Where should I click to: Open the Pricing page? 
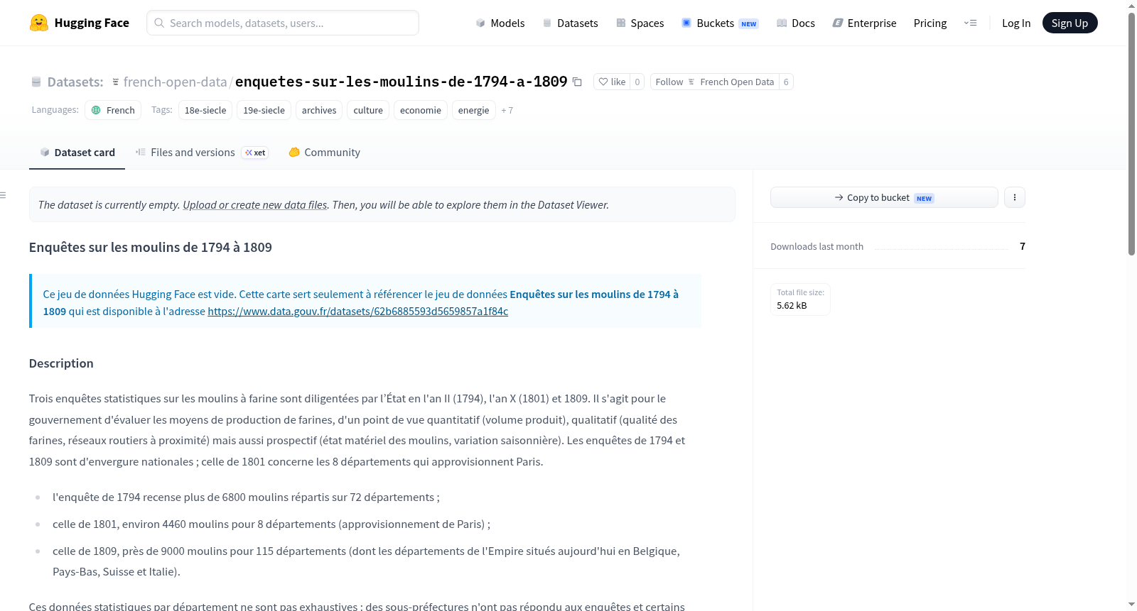pyautogui.click(x=930, y=23)
